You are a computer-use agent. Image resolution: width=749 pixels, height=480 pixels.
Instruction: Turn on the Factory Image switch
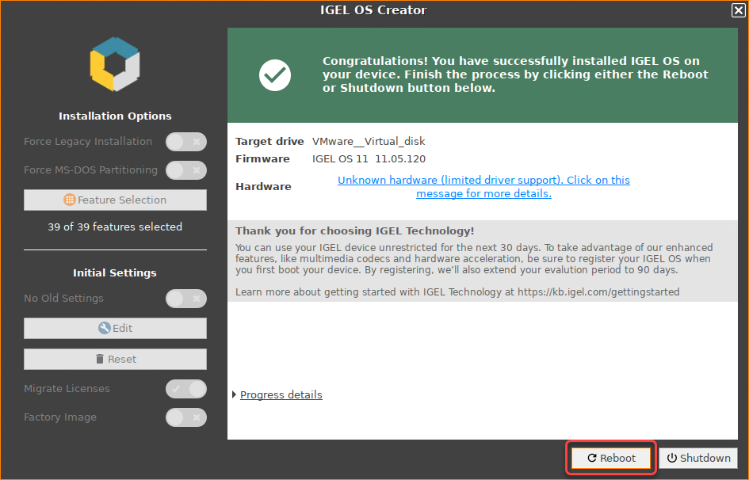[185, 417]
